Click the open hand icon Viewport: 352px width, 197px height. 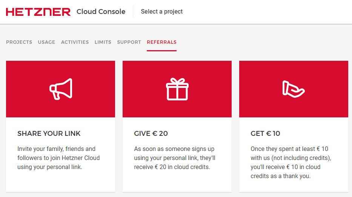coord(294,89)
